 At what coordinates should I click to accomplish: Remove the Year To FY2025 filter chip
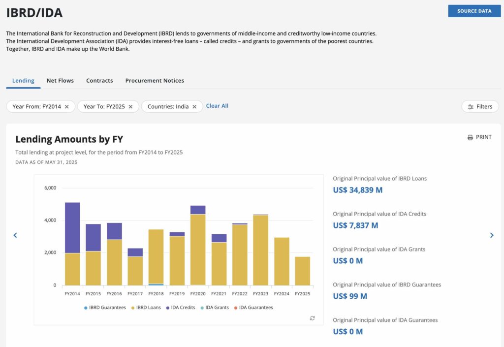(130, 107)
